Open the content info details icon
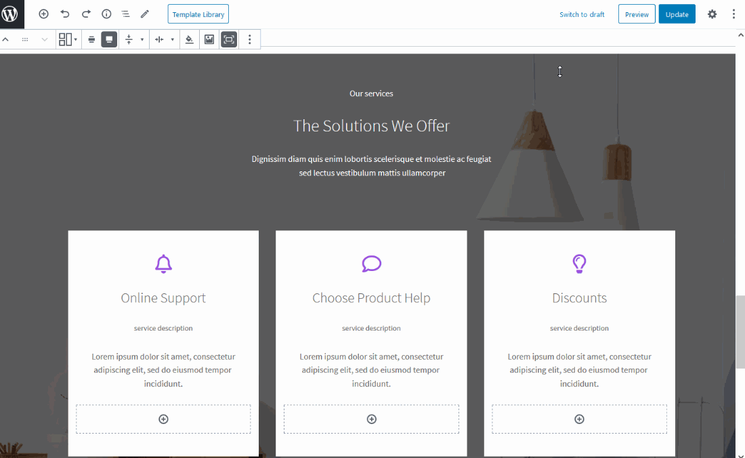Image resolution: width=745 pixels, height=458 pixels. (x=106, y=14)
